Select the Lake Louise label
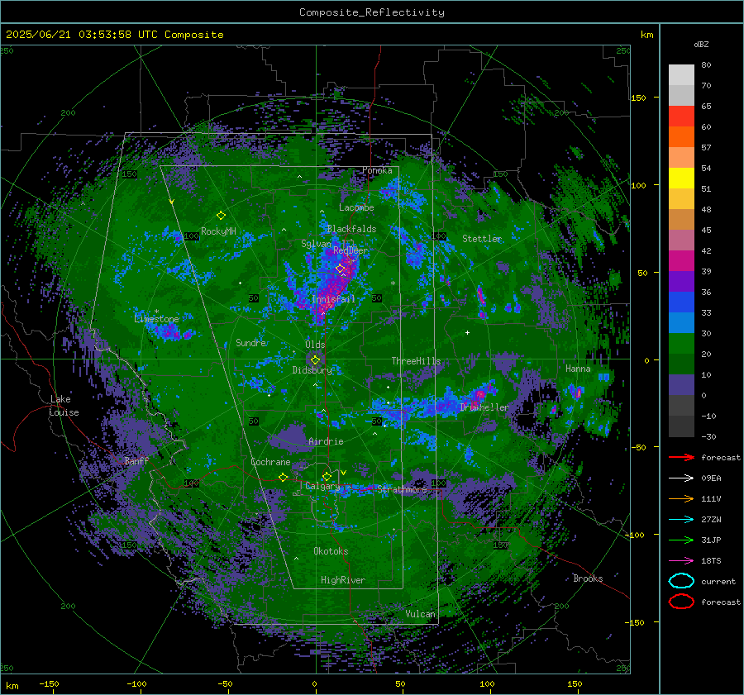This screenshot has height=695, width=744. (x=64, y=406)
